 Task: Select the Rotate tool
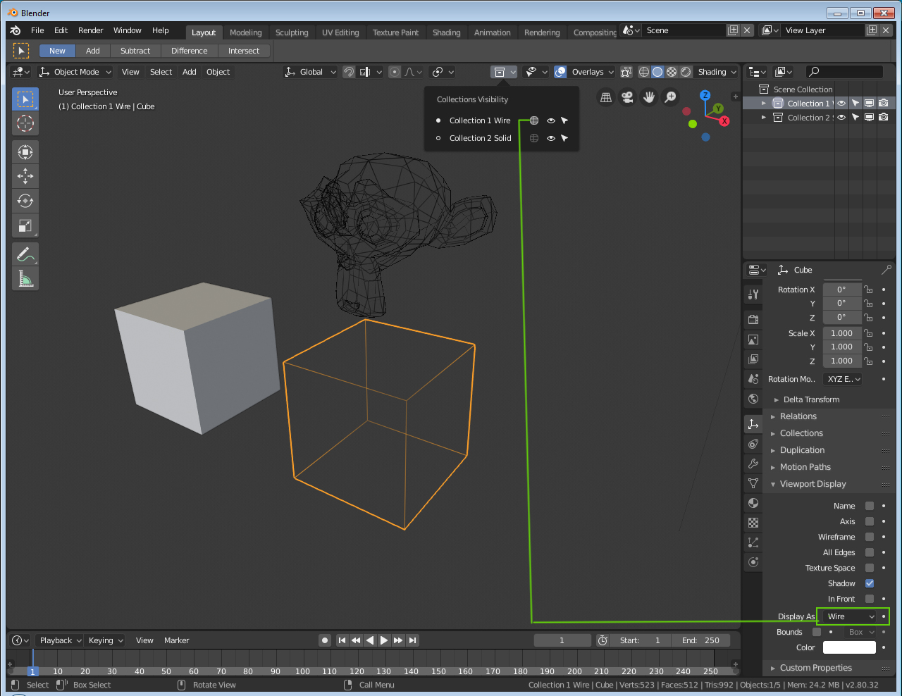[25, 201]
